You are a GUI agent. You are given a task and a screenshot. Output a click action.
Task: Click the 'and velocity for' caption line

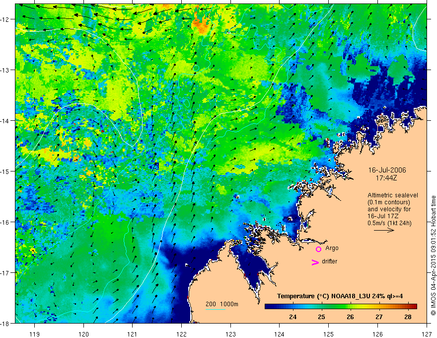click(x=389, y=209)
